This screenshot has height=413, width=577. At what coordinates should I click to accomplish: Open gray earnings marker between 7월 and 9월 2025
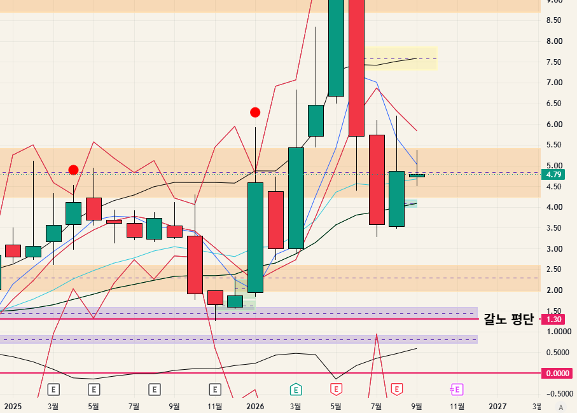[x=154, y=389]
